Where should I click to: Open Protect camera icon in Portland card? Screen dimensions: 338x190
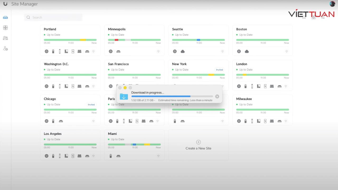pos(53,51)
